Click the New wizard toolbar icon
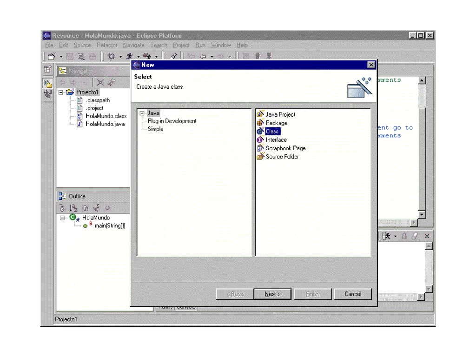476x357 pixels. (x=52, y=56)
